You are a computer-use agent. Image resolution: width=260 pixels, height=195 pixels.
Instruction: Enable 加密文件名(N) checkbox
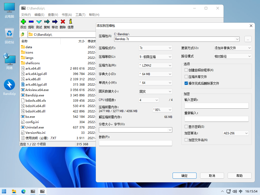click(x=186, y=140)
